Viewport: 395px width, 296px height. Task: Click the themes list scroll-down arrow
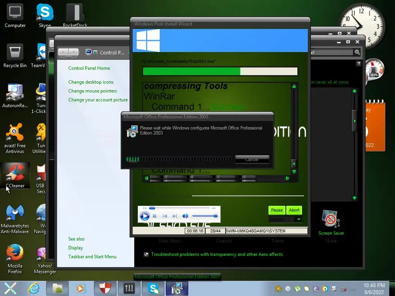click(x=354, y=198)
